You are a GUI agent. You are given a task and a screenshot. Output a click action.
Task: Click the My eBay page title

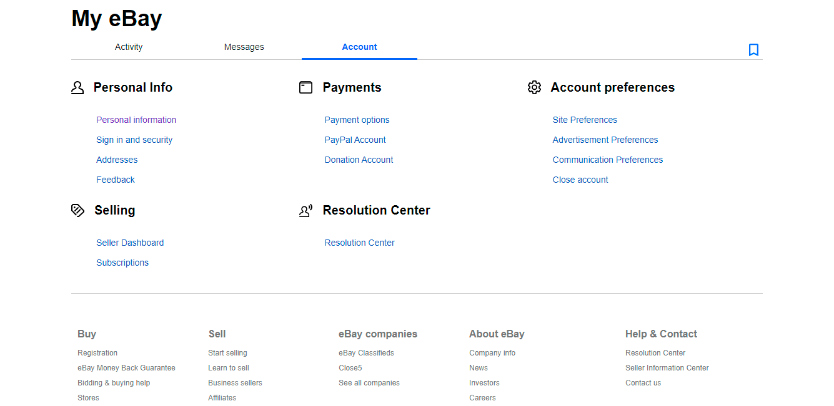[x=117, y=19]
